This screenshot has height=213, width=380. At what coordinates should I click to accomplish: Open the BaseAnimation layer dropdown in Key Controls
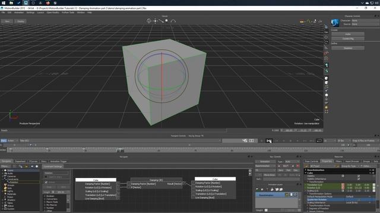click(x=265, y=166)
